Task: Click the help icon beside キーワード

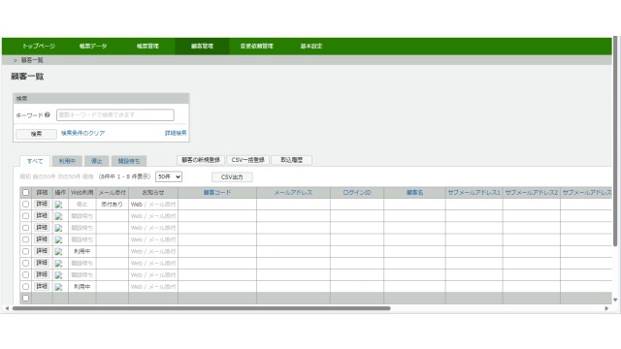Action: click(x=48, y=114)
